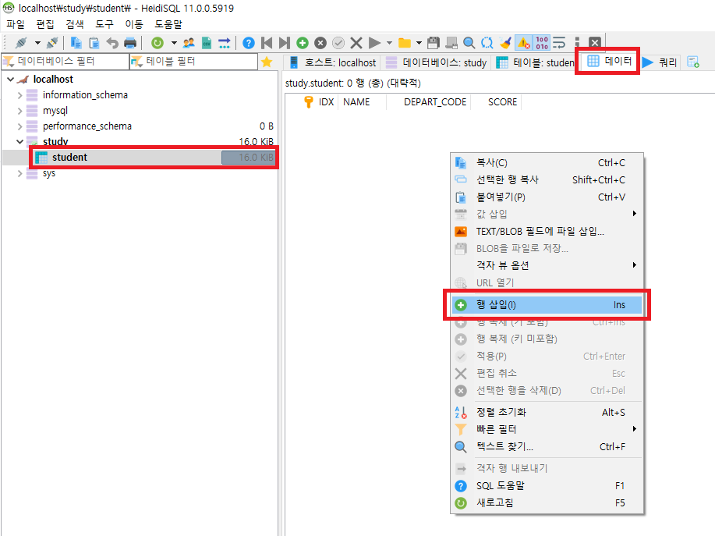The height and width of the screenshot is (536, 715).
Task: Click the green Insert row toolbar icon
Action: [x=303, y=43]
